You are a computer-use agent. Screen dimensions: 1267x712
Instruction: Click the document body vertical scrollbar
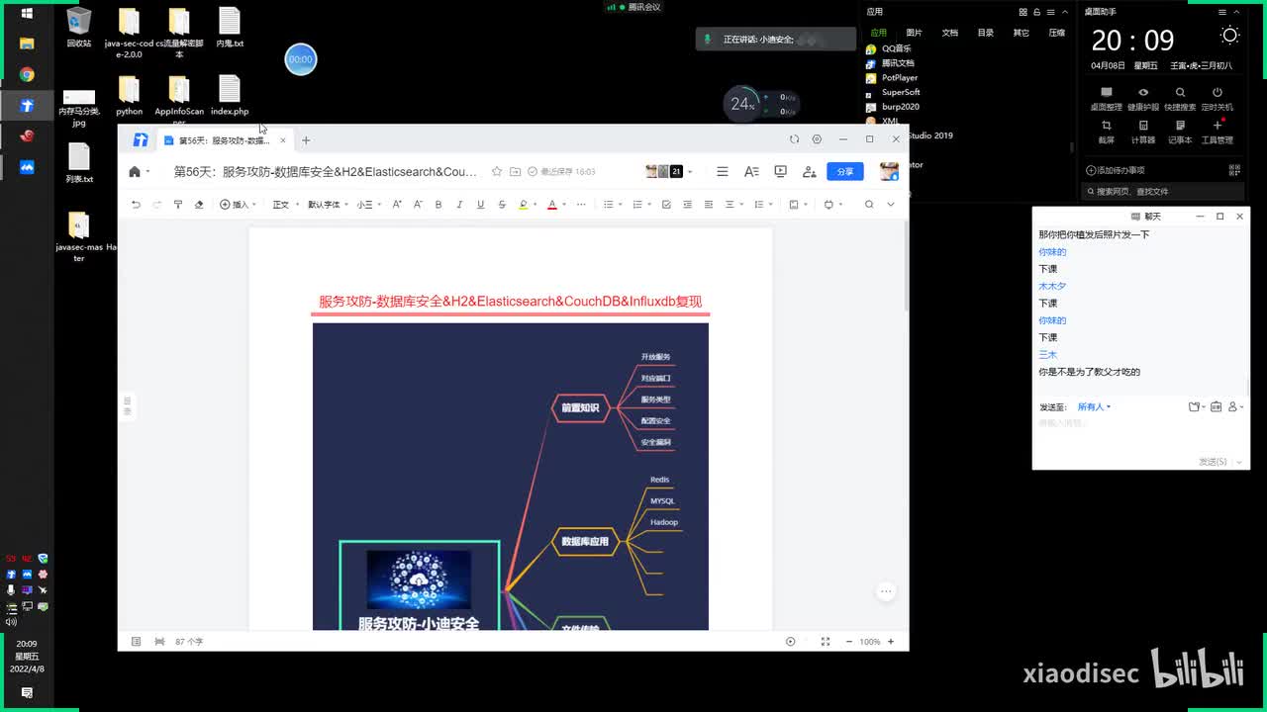[905, 267]
